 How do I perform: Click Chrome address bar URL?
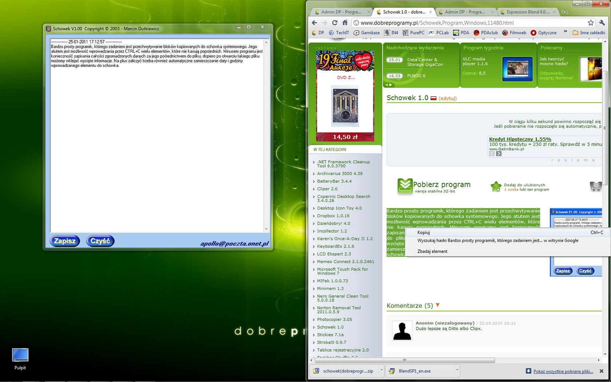pyautogui.click(x=437, y=23)
